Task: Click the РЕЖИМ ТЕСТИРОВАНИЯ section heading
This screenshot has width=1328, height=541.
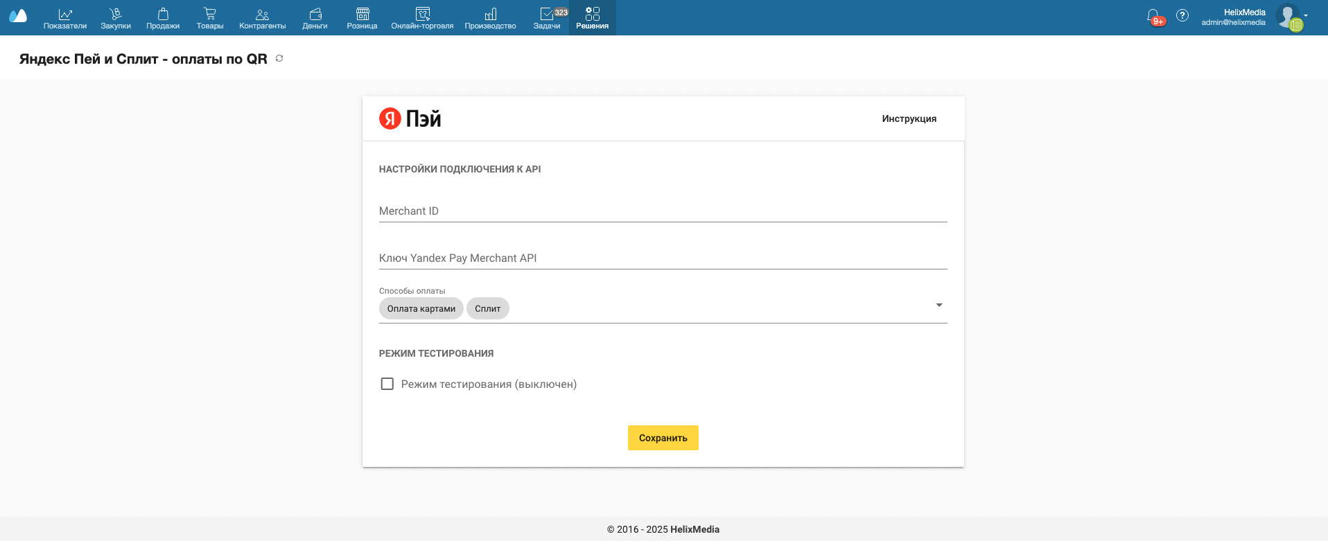Action: tap(437, 353)
